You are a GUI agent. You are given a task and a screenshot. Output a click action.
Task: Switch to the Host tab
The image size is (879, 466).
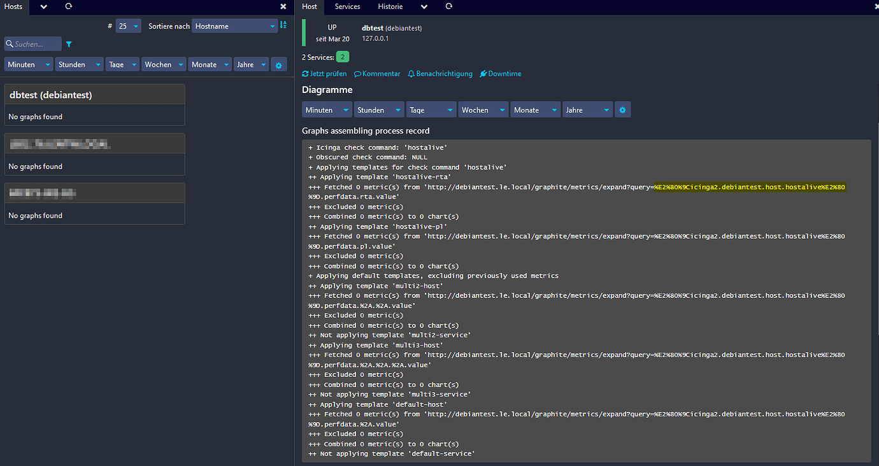(310, 6)
